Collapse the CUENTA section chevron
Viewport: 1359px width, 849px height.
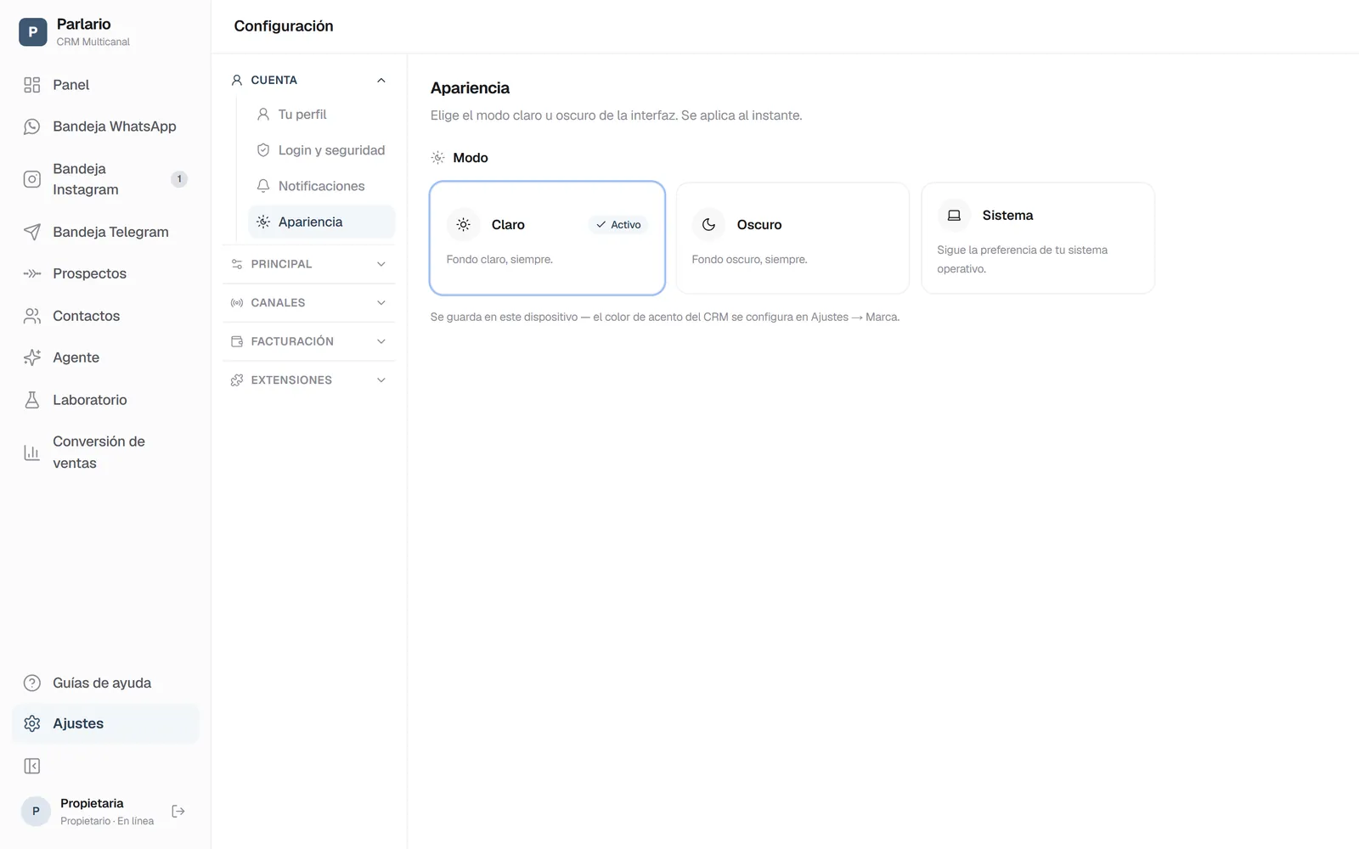click(x=381, y=81)
